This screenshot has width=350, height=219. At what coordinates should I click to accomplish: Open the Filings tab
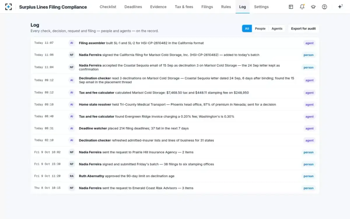207,7
